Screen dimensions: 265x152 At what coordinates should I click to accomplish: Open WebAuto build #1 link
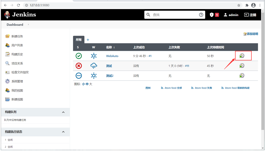[150, 56]
